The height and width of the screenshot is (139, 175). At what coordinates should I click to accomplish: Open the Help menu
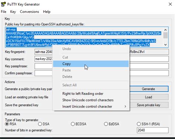tap(47, 12)
